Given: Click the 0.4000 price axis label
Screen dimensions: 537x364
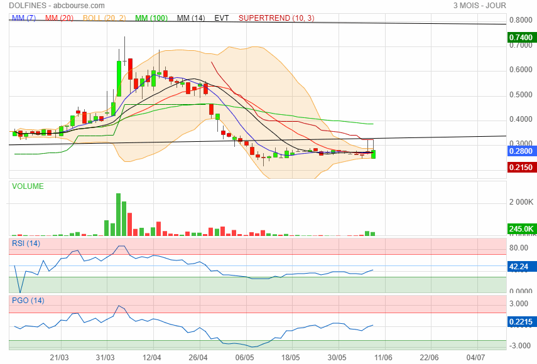Looking at the screenshot, I should pos(521,119).
